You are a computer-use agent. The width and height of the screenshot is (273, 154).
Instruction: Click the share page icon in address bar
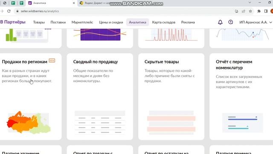coord(244,11)
